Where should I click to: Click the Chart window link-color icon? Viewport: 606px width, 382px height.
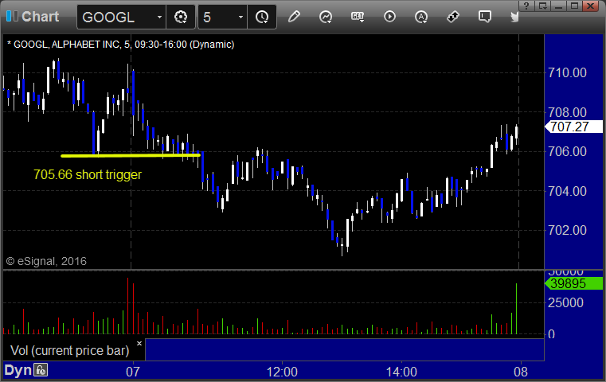[x=12, y=16]
